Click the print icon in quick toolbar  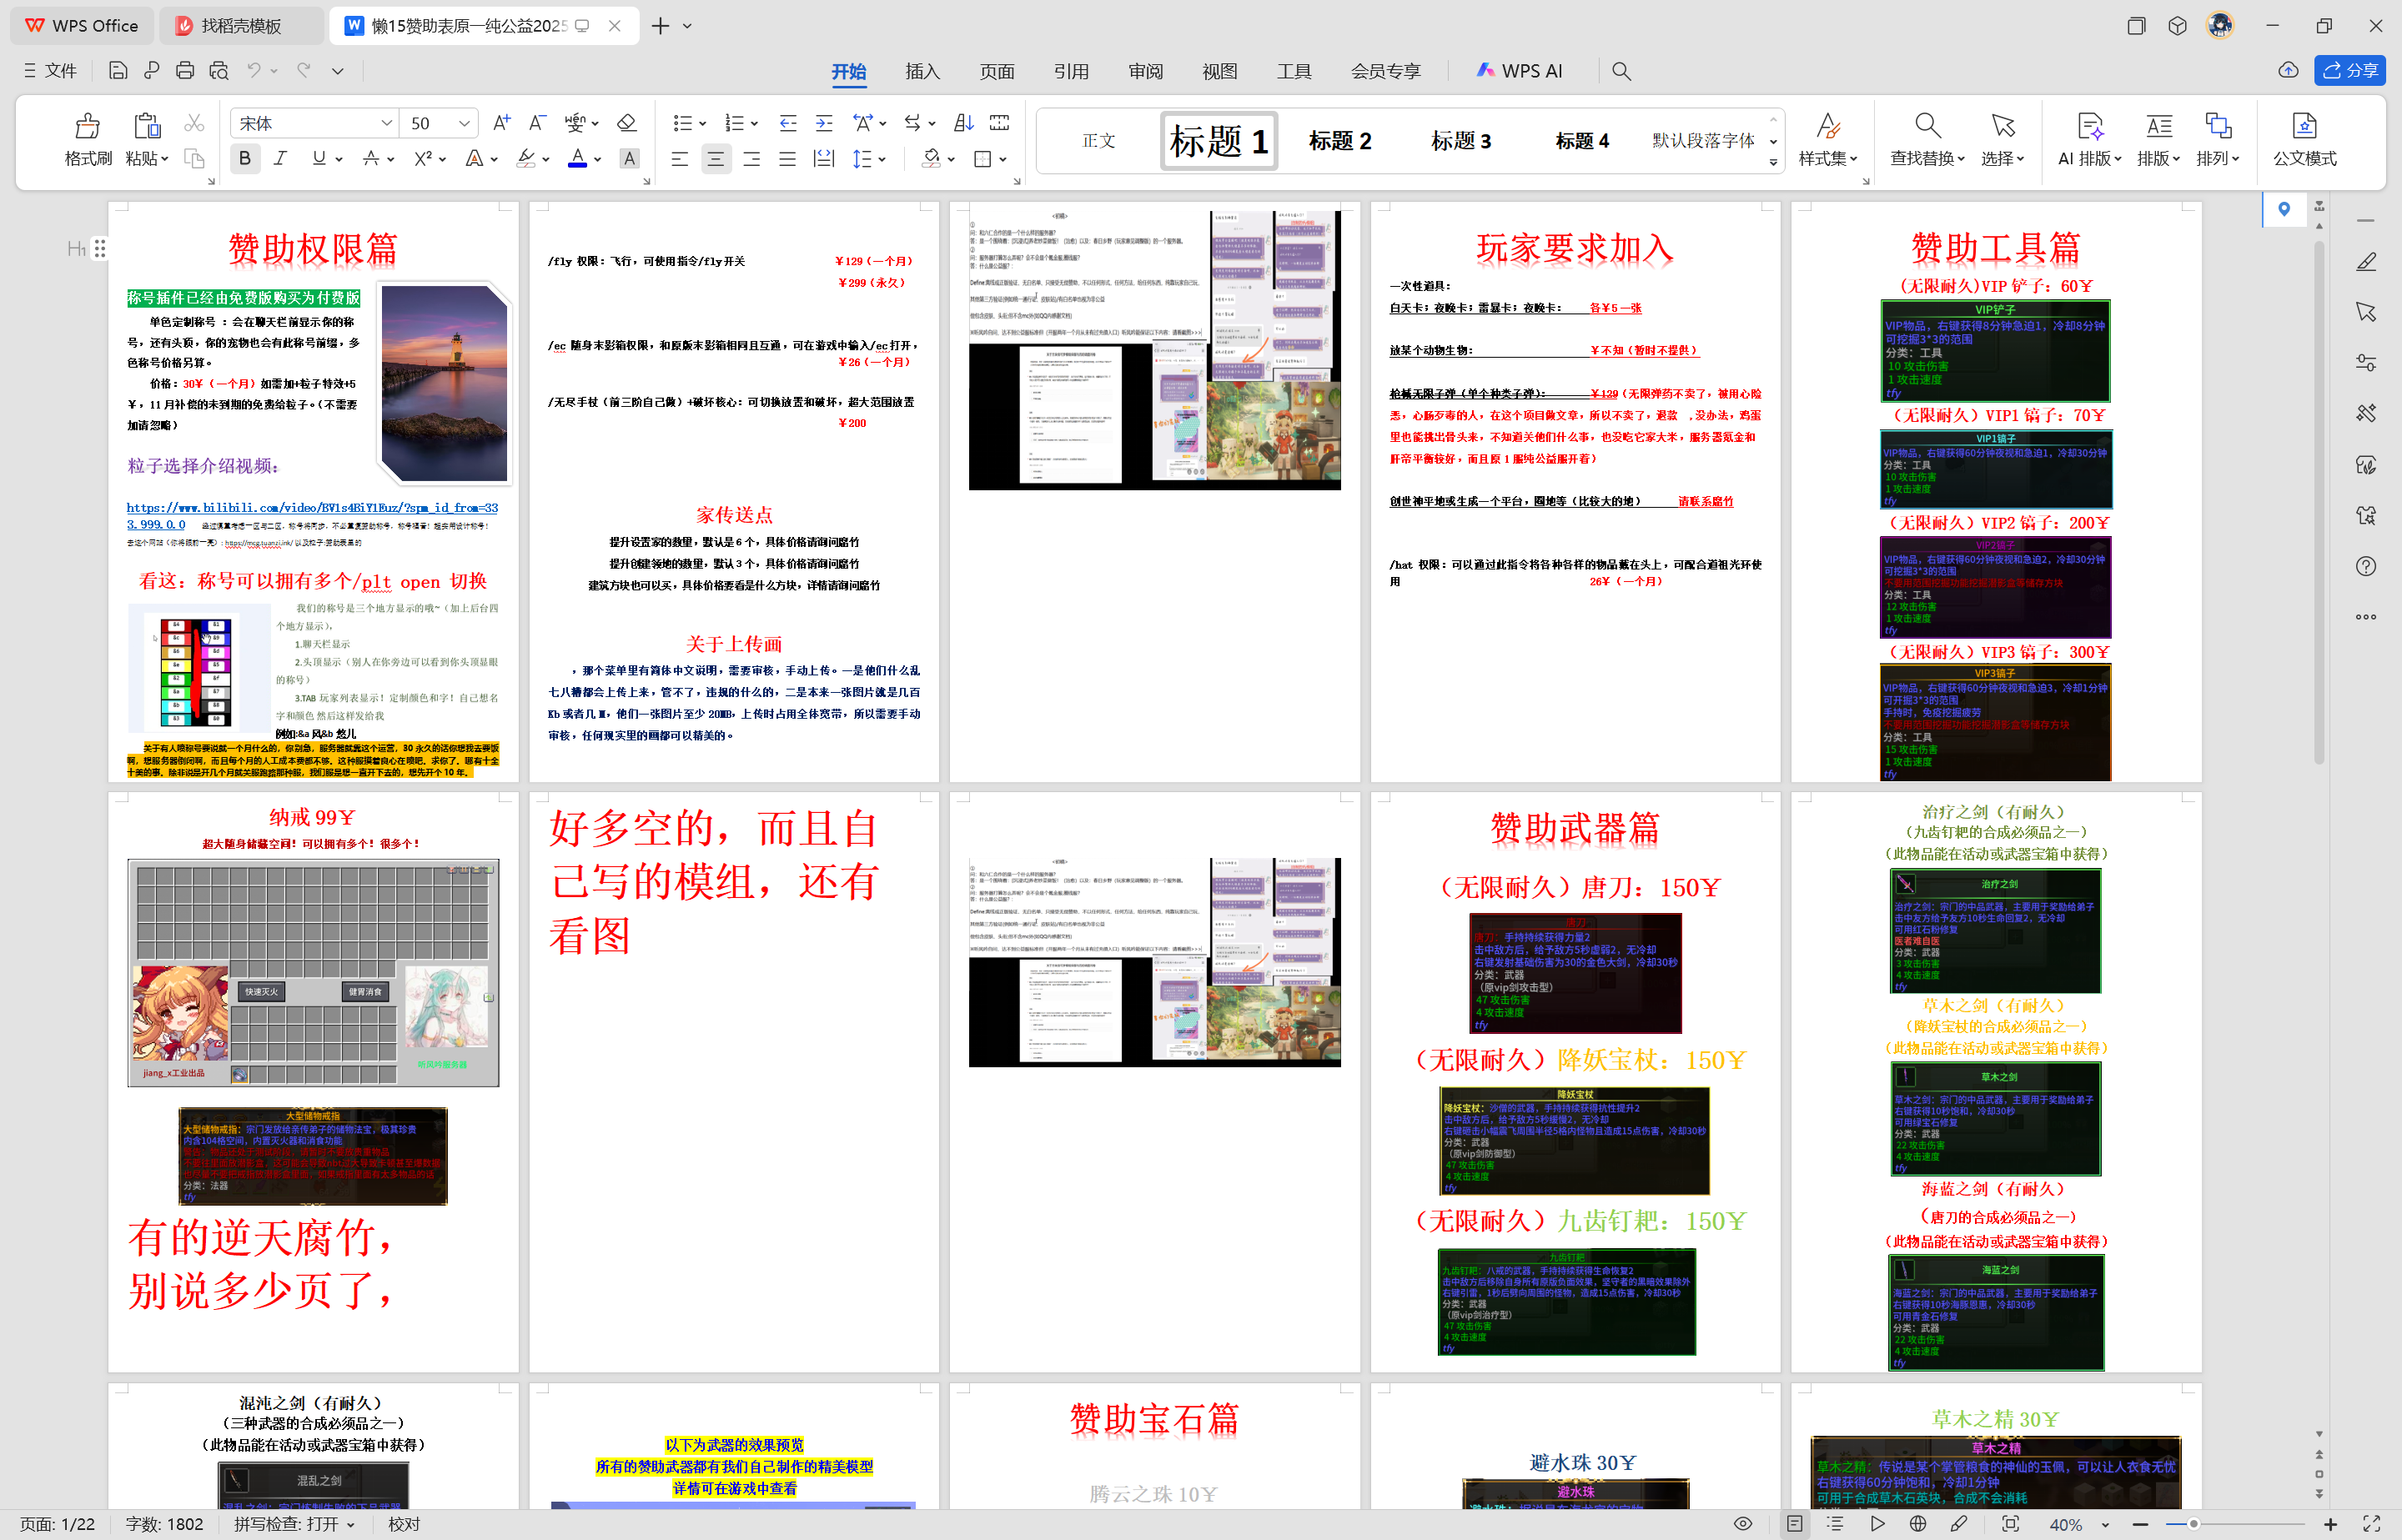click(185, 71)
